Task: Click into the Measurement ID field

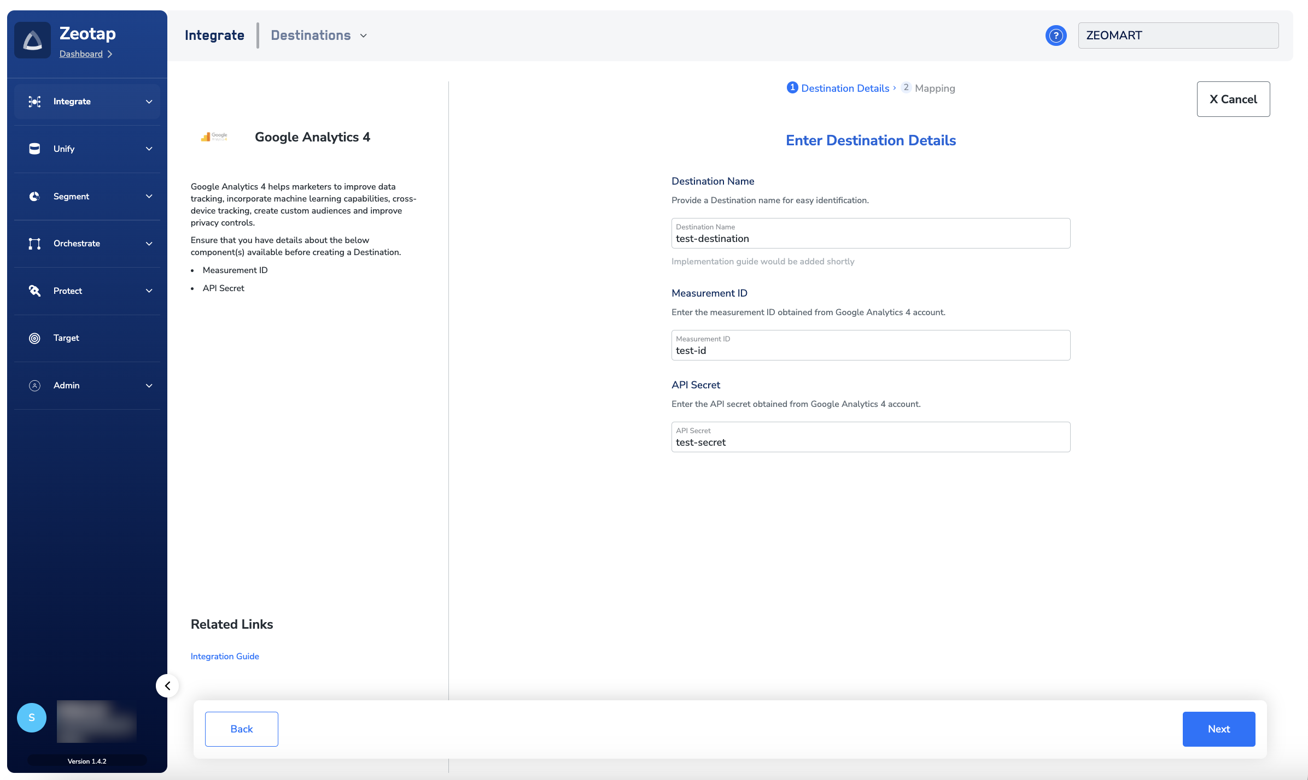Action: pyautogui.click(x=871, y=350)
